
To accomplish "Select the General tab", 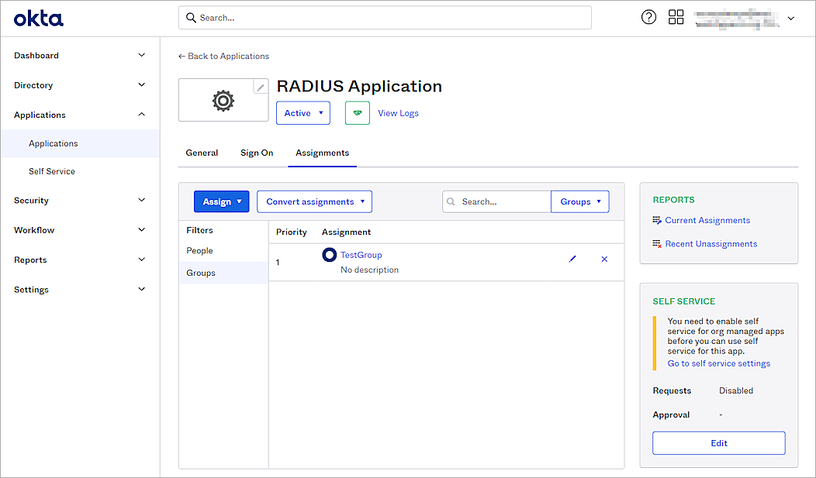I will coord(202,153).
